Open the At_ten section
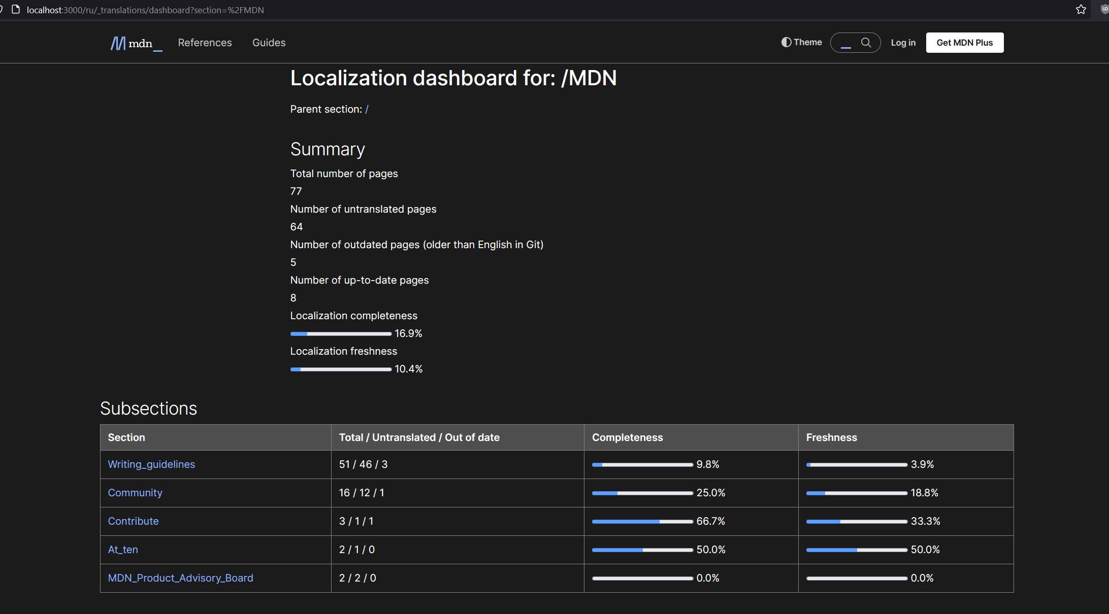Image resolution: width=1109 pixels, height=614 pixels. click(123, 550)
